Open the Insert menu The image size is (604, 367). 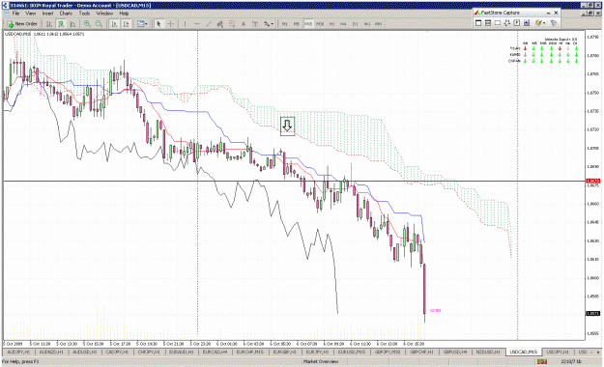click(x=47, y=14)
